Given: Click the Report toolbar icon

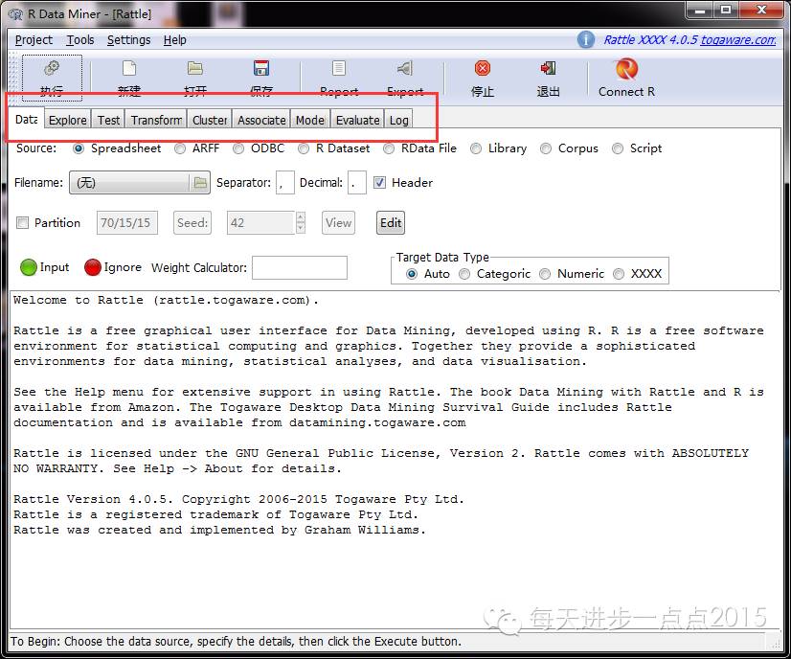Looking at the screenshot, I should coord(338,68).
